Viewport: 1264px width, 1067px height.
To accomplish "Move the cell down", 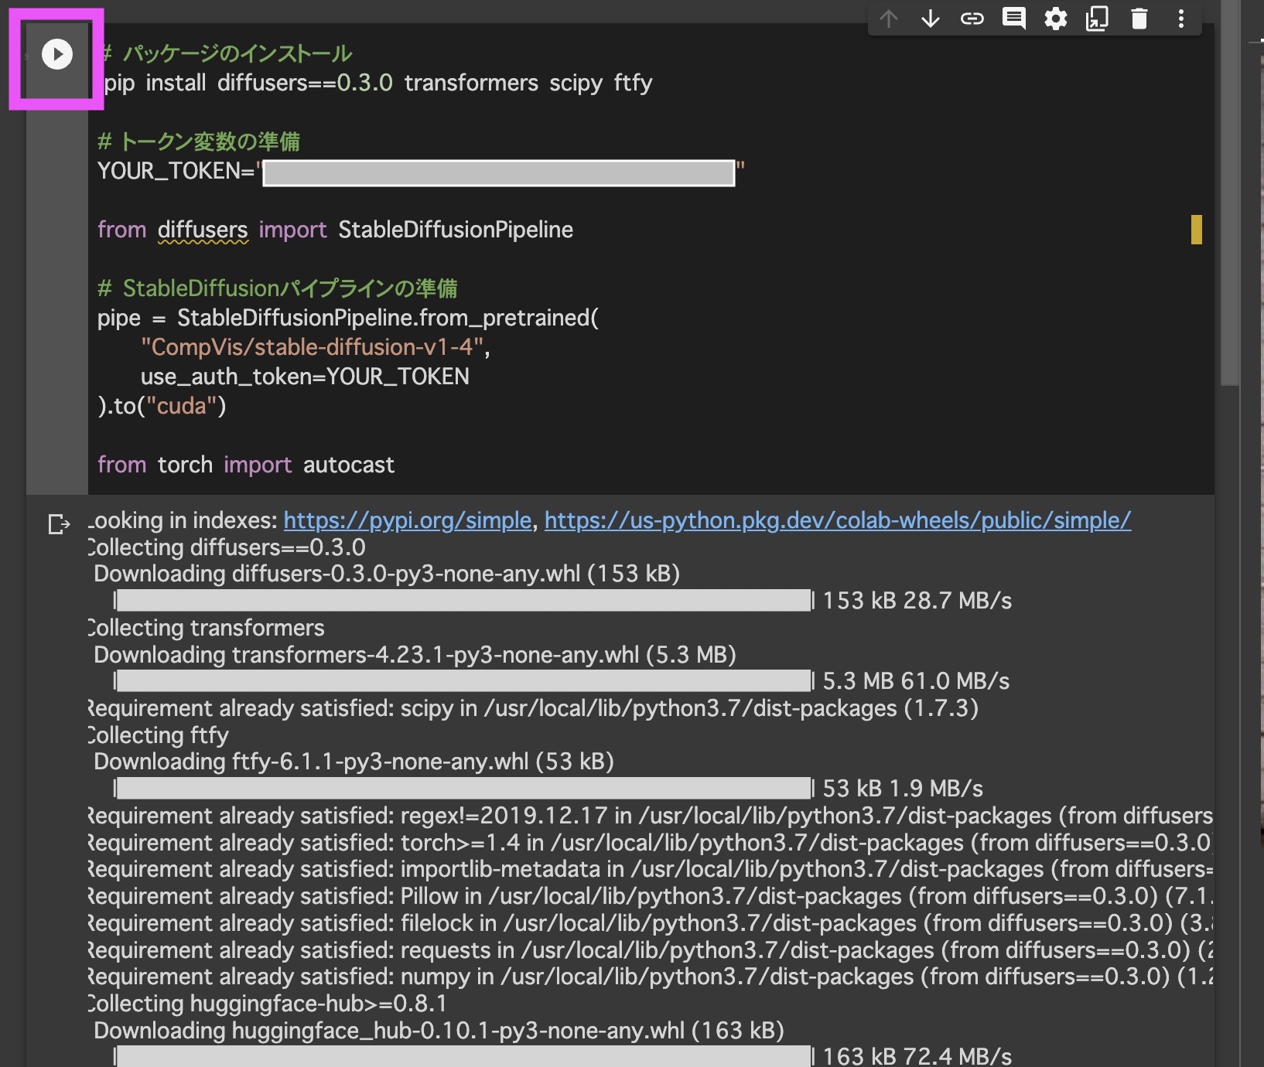I will [930, 19].
